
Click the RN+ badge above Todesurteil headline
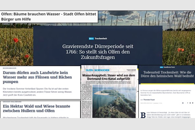pos(162,67)
